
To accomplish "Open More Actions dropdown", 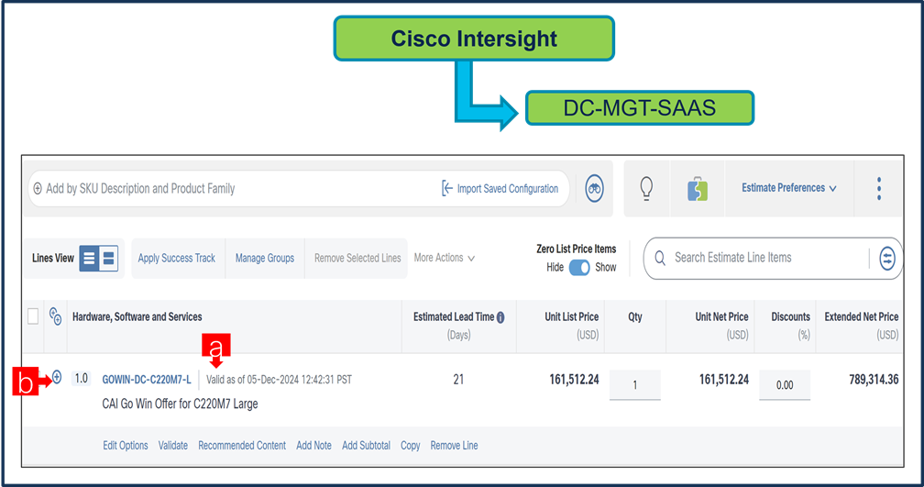I will coord(444,258).
